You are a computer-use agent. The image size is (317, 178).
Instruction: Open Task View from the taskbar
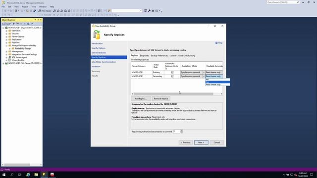(x=20, y=175)
